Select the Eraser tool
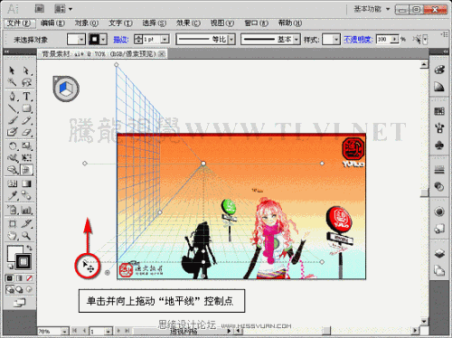The height and width of the screenshot is (338, 452). click(x=26, y=132)
